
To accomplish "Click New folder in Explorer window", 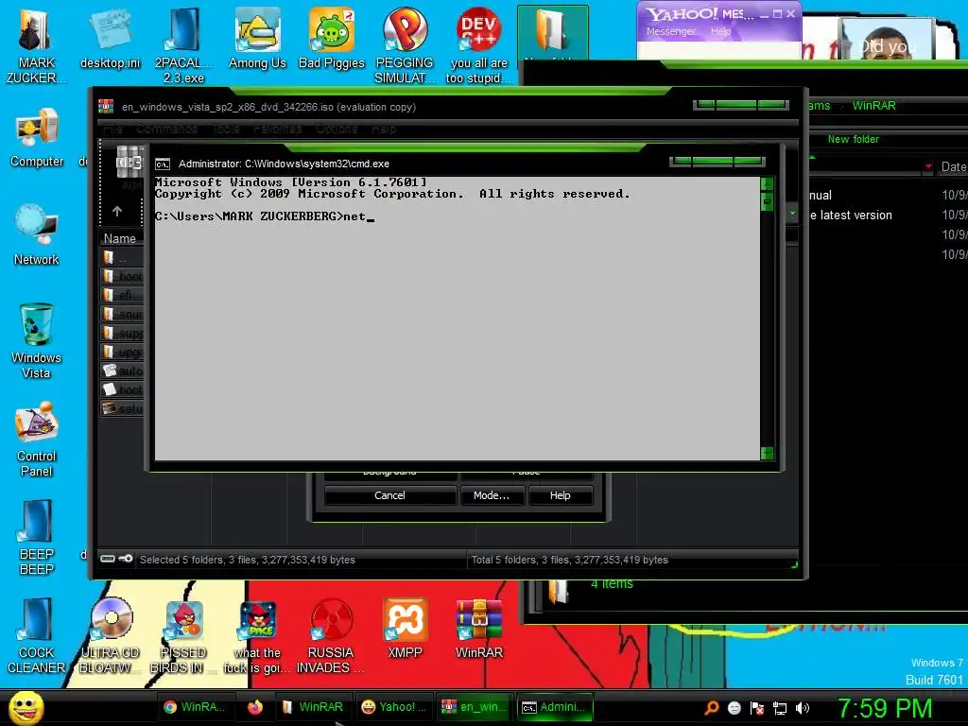I will (854, 140).
